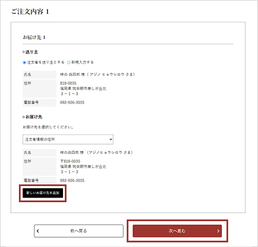Click 次へ進む button
The height and width of the screenshot is (247, 258).
(177, 231)
